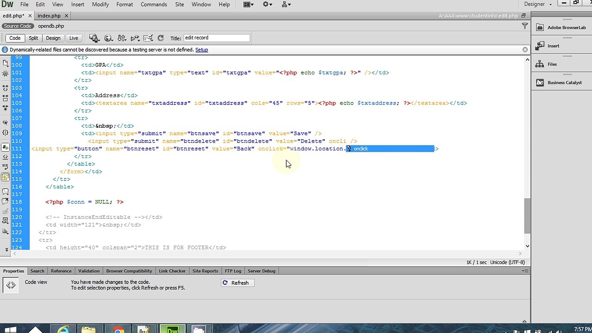Expand all collapsed code

(x=6, y=108)
